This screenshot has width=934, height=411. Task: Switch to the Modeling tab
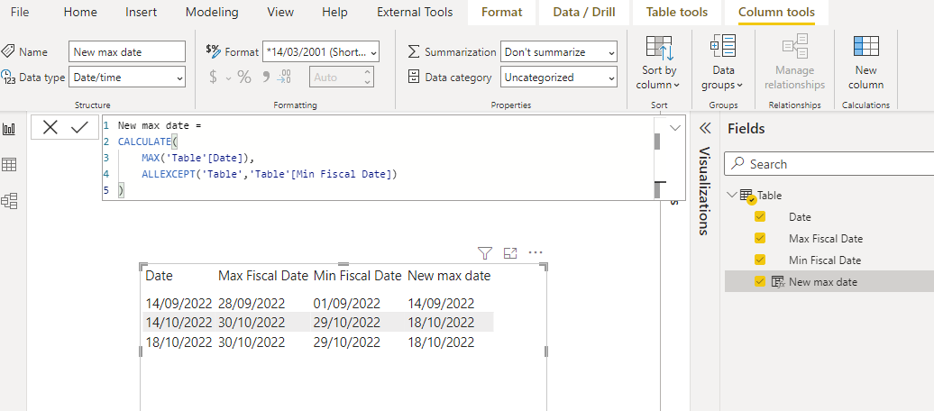coord(212,12)
